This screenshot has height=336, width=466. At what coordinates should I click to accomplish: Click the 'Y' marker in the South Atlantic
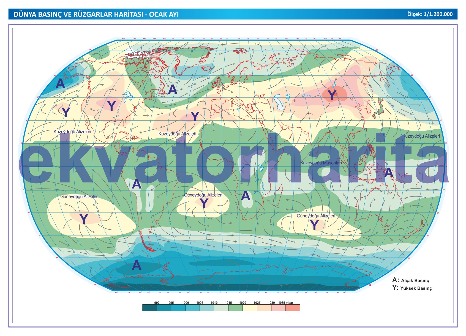click(x=204, y=203)
